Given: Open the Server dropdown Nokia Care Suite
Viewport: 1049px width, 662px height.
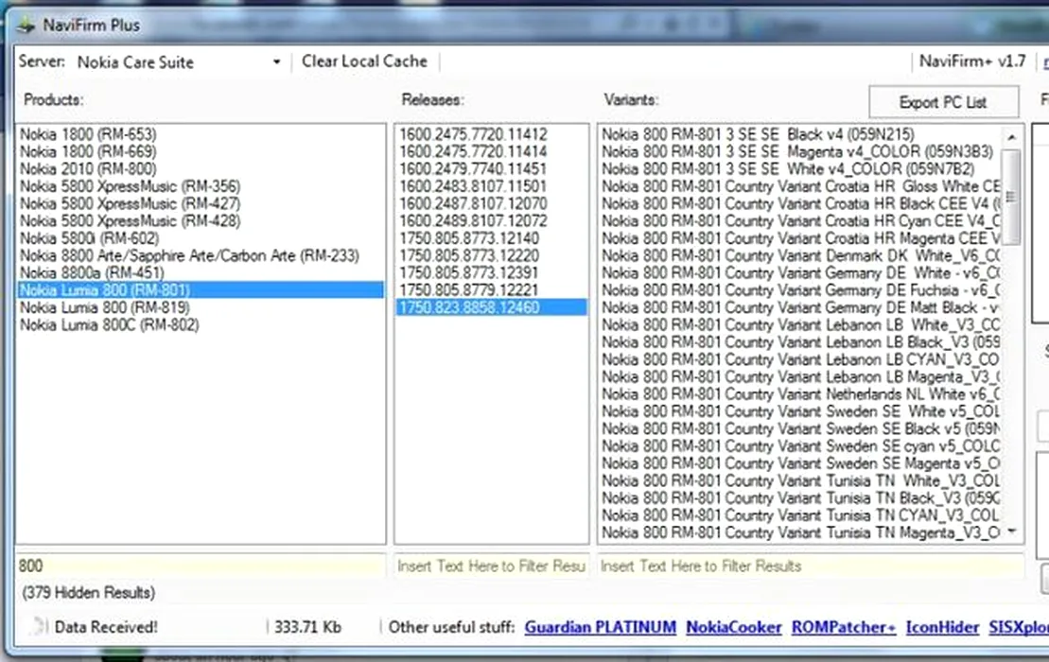Looking at the screenshot, I should (178, 62).
